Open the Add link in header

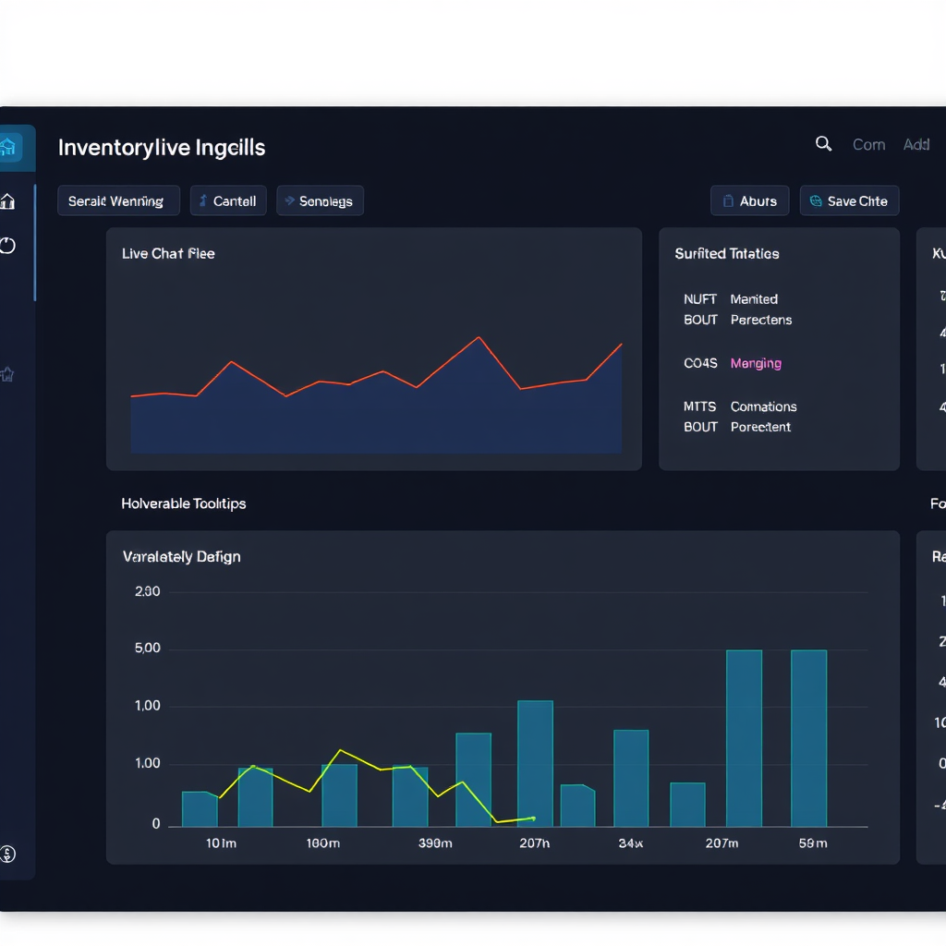[916, 145]
